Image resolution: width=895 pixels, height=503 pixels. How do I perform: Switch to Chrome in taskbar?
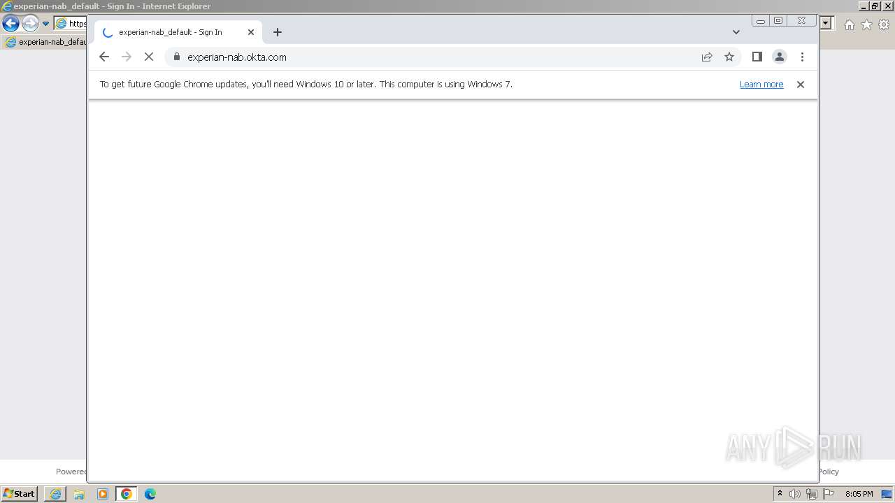point(127,494)
